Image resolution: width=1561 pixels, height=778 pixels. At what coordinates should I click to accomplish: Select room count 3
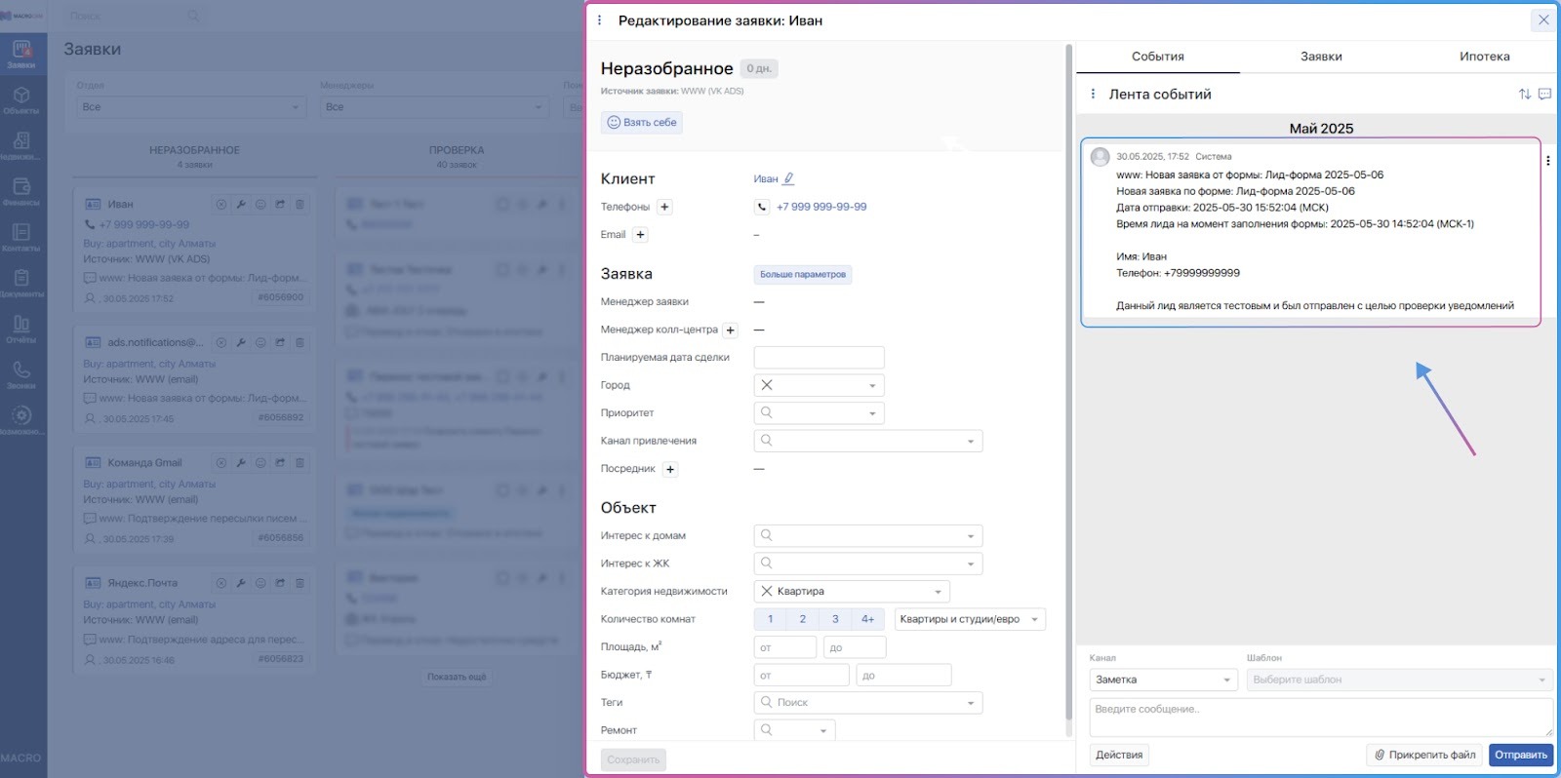click(x=835, y=619)
